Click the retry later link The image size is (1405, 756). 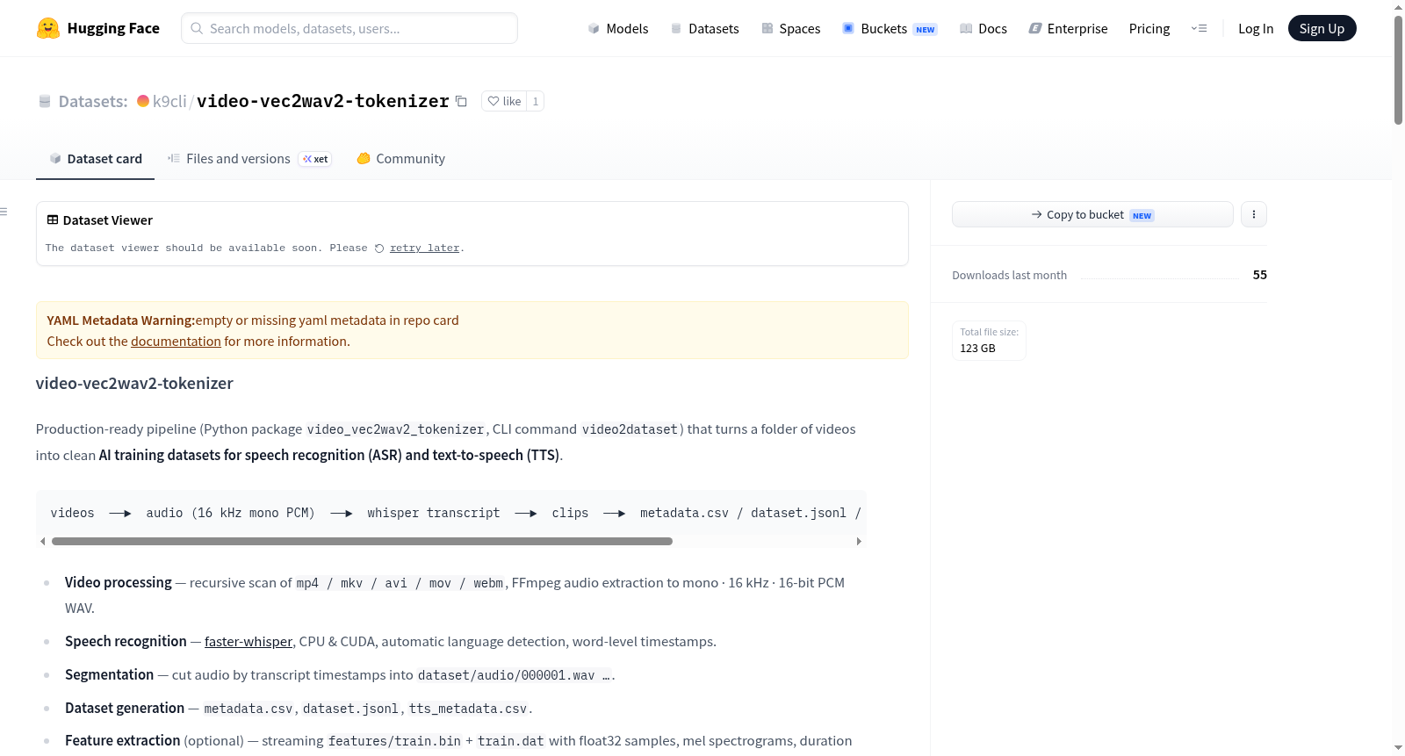coord(424,248)
